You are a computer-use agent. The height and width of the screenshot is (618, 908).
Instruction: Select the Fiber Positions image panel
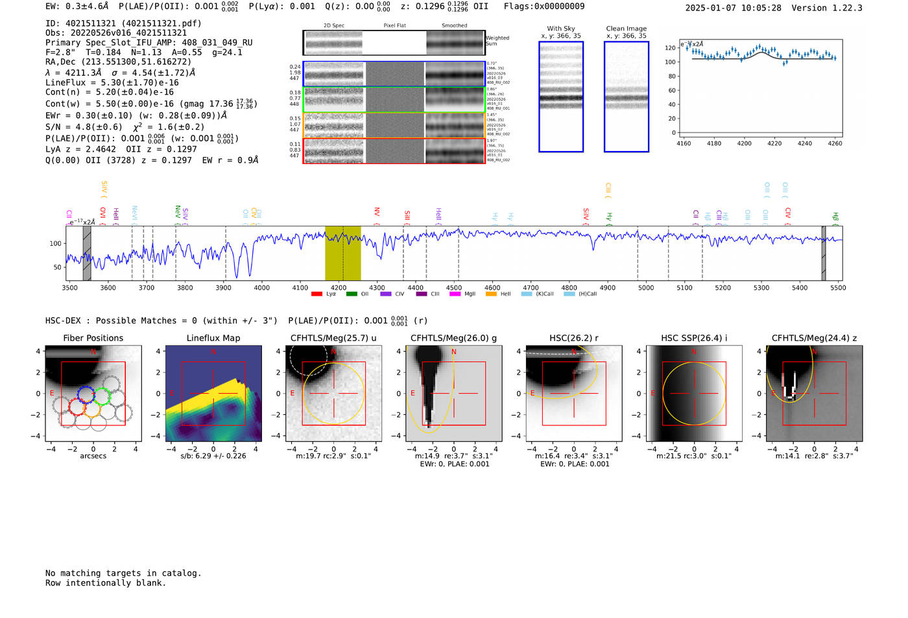click(x=93, y=394)
